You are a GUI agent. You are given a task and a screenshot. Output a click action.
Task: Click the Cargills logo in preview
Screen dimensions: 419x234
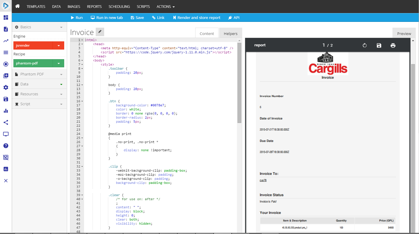tap(328, 64)
